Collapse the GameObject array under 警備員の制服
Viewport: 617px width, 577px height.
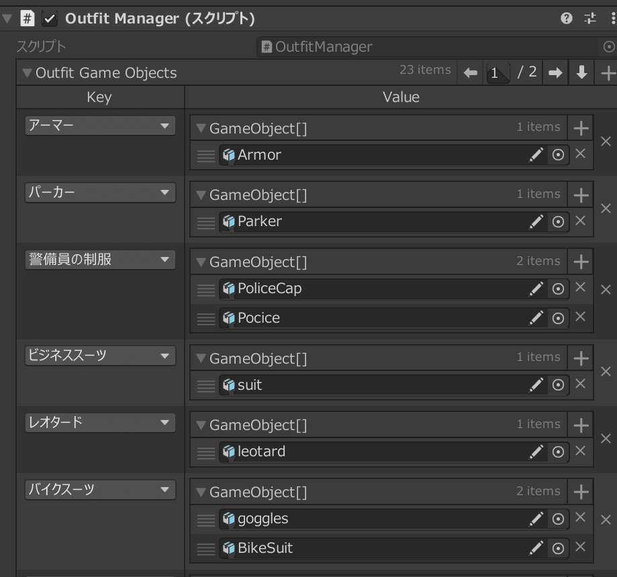[200, 262]
